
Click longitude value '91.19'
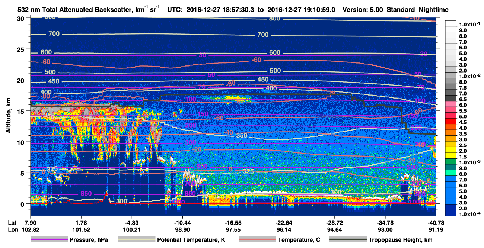click(436, 230)
